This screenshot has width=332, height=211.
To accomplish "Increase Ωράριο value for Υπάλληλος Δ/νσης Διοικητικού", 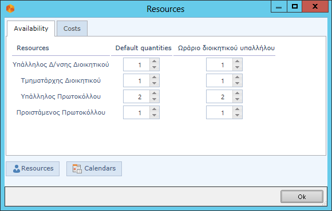I will coord(238,62).
